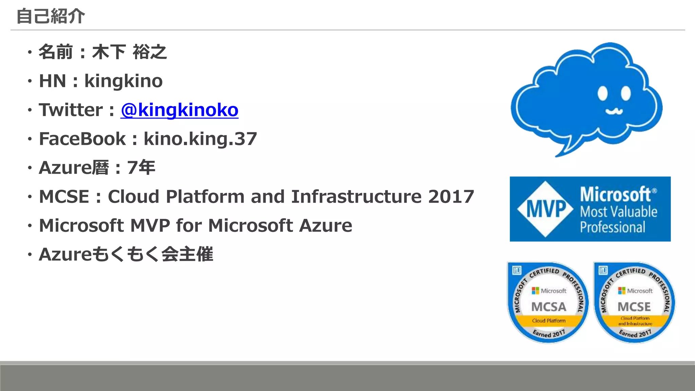Click the slide title 自己紹介
The width and height of the screenshot is (695, 391).
[x=51, y=16]
